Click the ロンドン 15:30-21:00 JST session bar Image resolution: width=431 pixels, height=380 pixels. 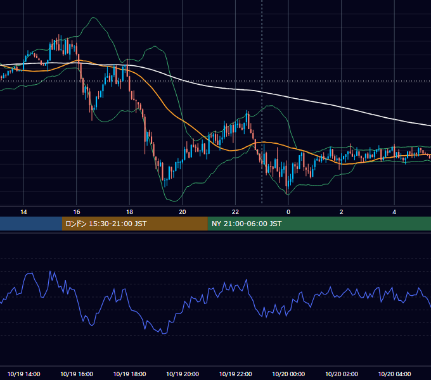134,224
